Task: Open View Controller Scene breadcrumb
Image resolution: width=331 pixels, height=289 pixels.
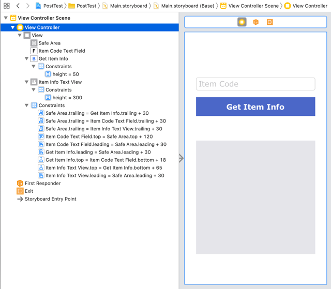Action: coord(249,6)
